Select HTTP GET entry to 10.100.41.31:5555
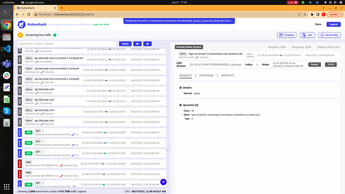Viewport: 345px width, 194px height. tap(92, 143)
